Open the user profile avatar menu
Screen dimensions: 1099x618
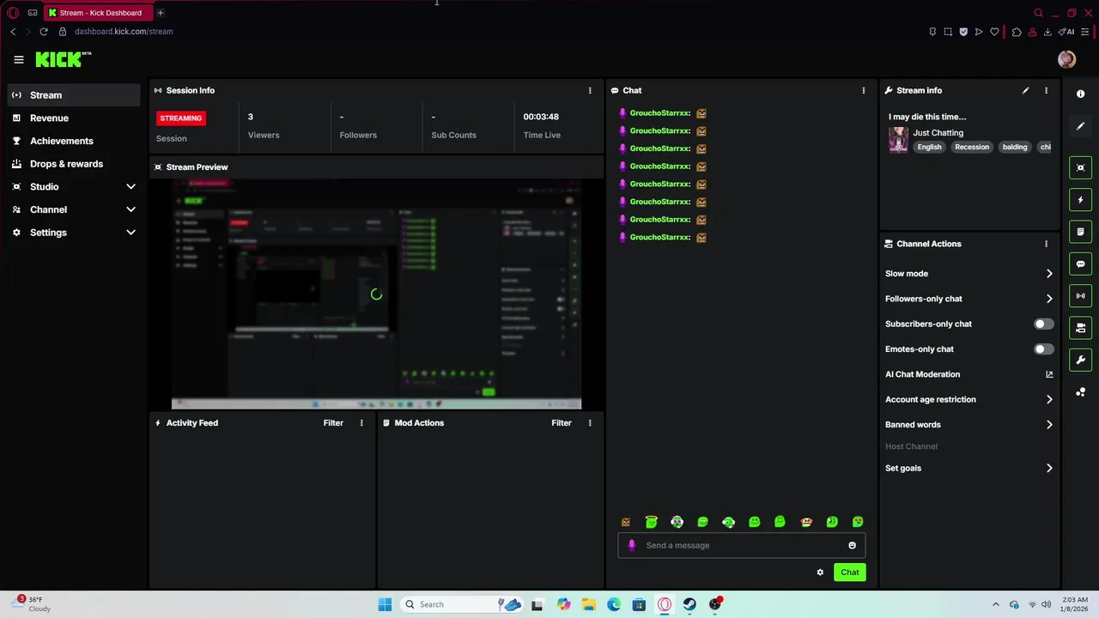pos(1066,59)
